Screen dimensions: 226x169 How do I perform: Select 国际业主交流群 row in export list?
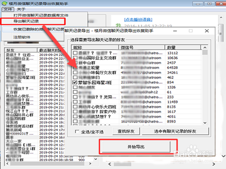click(98, 58)
